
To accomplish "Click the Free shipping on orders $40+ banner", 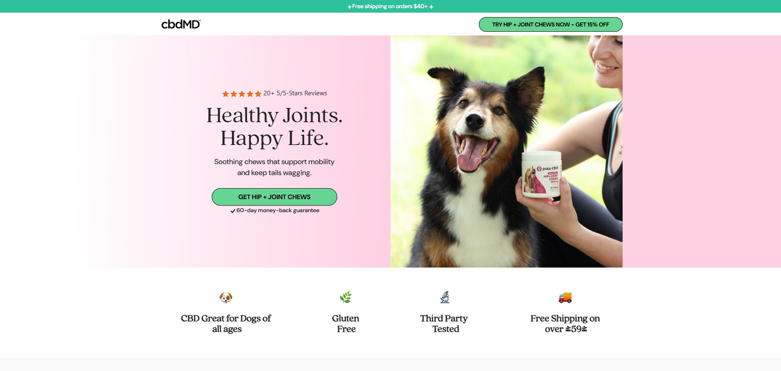I will click(x=390, y=7).
